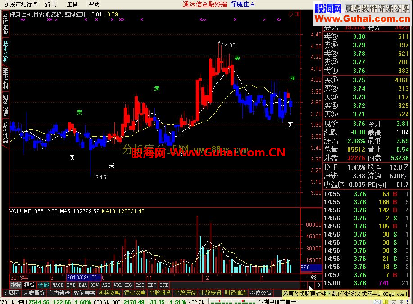Screen dimensions: 413x304
Task: Select the 全部 indicator tab
Action: click(43, 285)
